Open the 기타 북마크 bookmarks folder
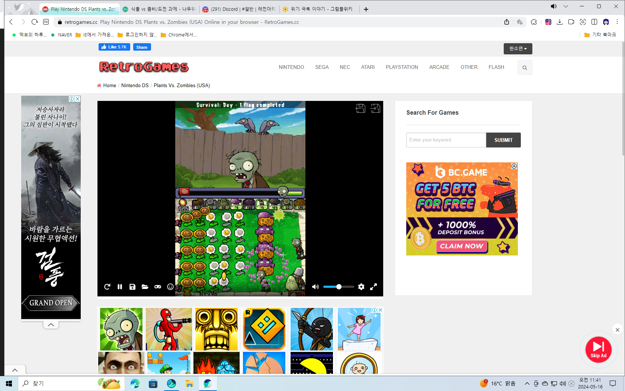The height and width of the screenshot is (391, 625). [600, 35]
